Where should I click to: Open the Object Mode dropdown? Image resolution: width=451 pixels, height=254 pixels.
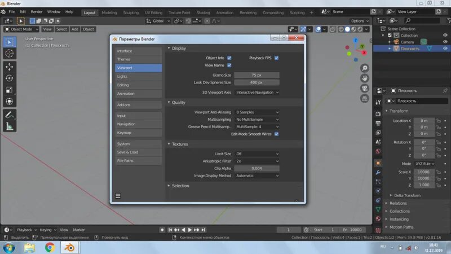21,29
